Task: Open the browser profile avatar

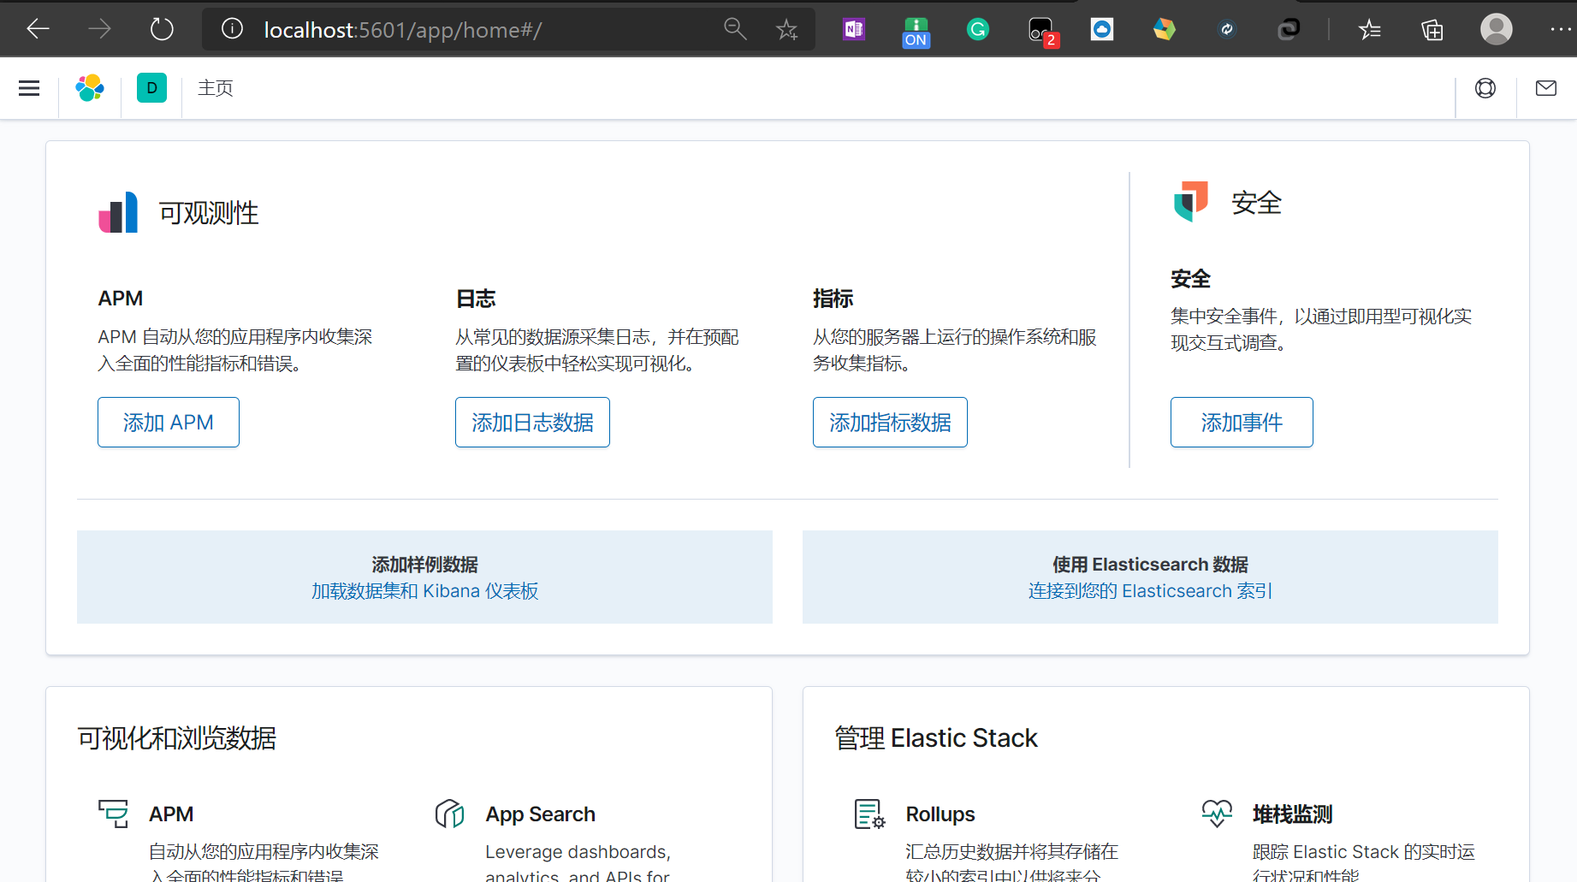Action: [1497, 29]
